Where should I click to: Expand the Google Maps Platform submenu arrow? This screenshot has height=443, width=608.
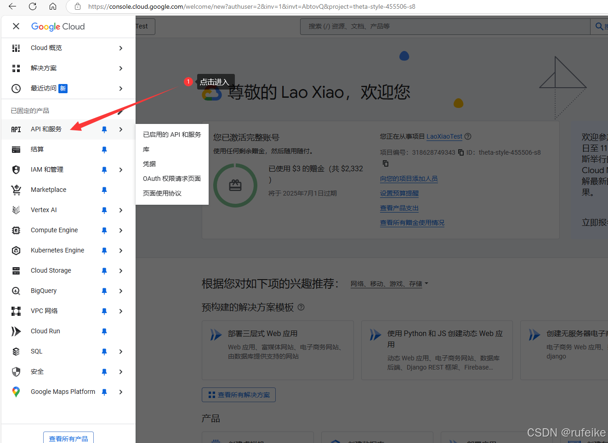pos(121,392)
